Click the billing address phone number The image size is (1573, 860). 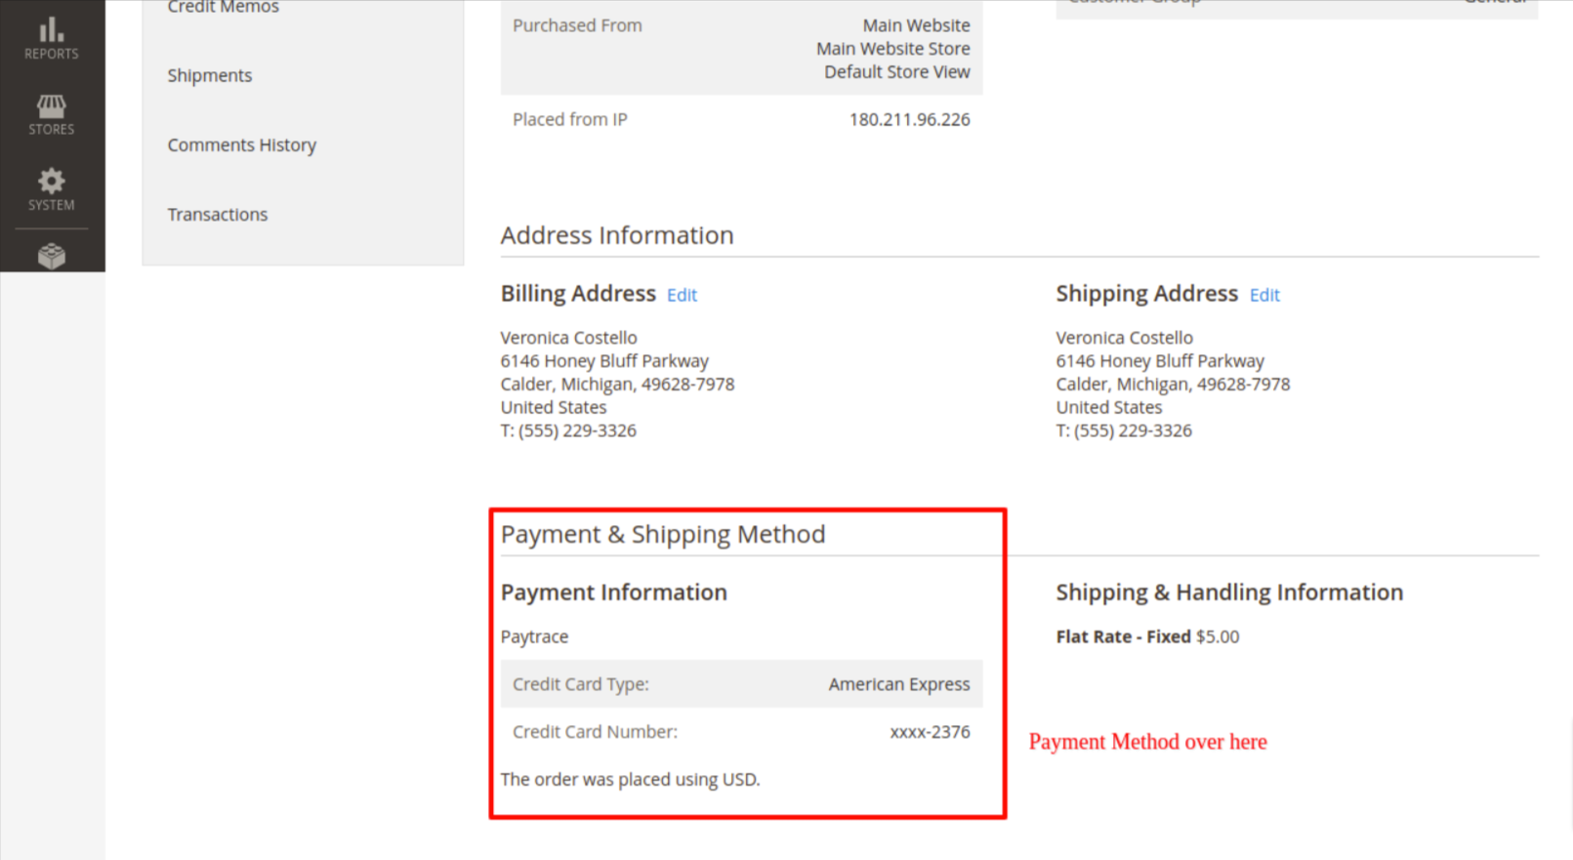(568, 430)
